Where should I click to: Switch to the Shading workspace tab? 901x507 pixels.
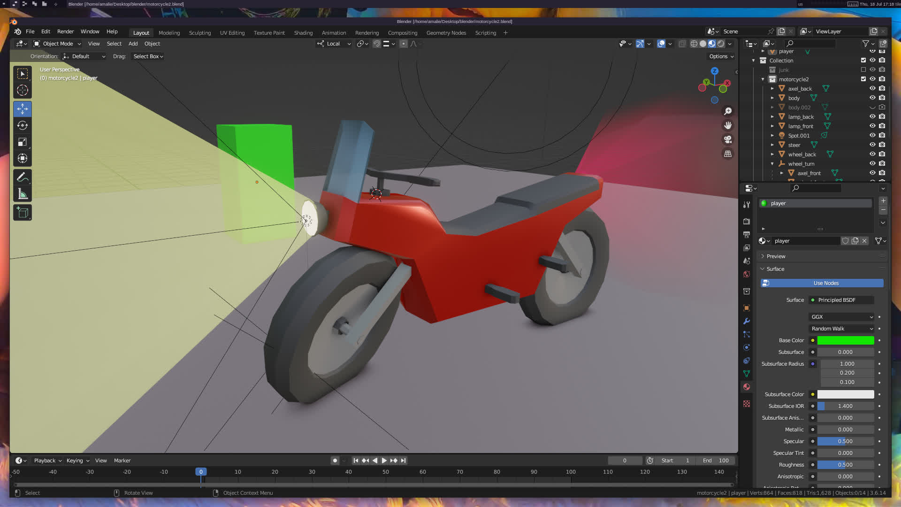click(x=303, y=33)
